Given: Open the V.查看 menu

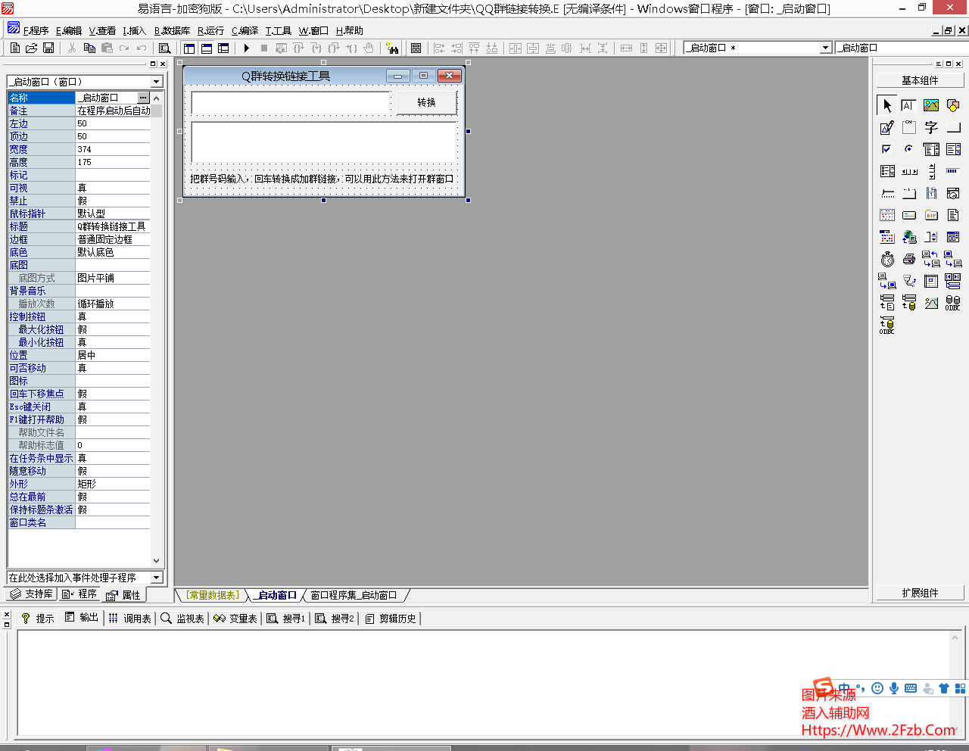Looking at the screenshot, I should pyautogui.click(x=102, y=30).
